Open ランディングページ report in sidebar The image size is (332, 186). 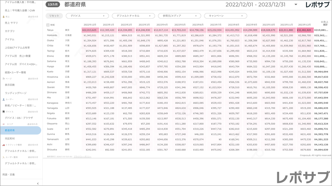[x=16, y=93]
